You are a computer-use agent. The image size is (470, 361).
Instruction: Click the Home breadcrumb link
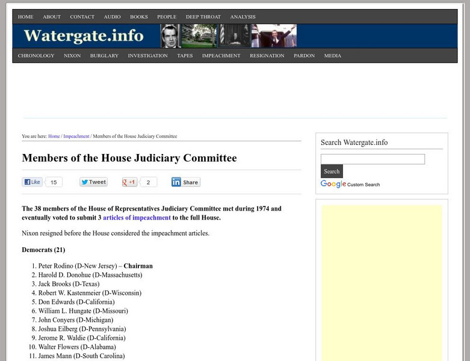click(x=54, y=137)
